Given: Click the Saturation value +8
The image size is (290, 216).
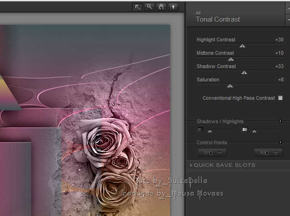Looking at the screenshot, I should [281, 80].
